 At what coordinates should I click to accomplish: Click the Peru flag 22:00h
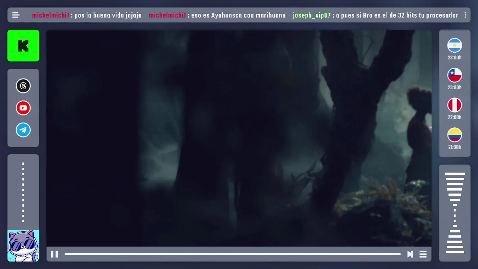pos(454,105)
